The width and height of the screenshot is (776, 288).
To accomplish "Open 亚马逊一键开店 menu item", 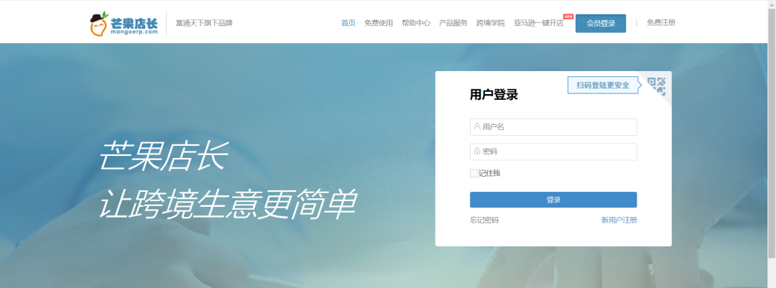I will click(538, 23).
